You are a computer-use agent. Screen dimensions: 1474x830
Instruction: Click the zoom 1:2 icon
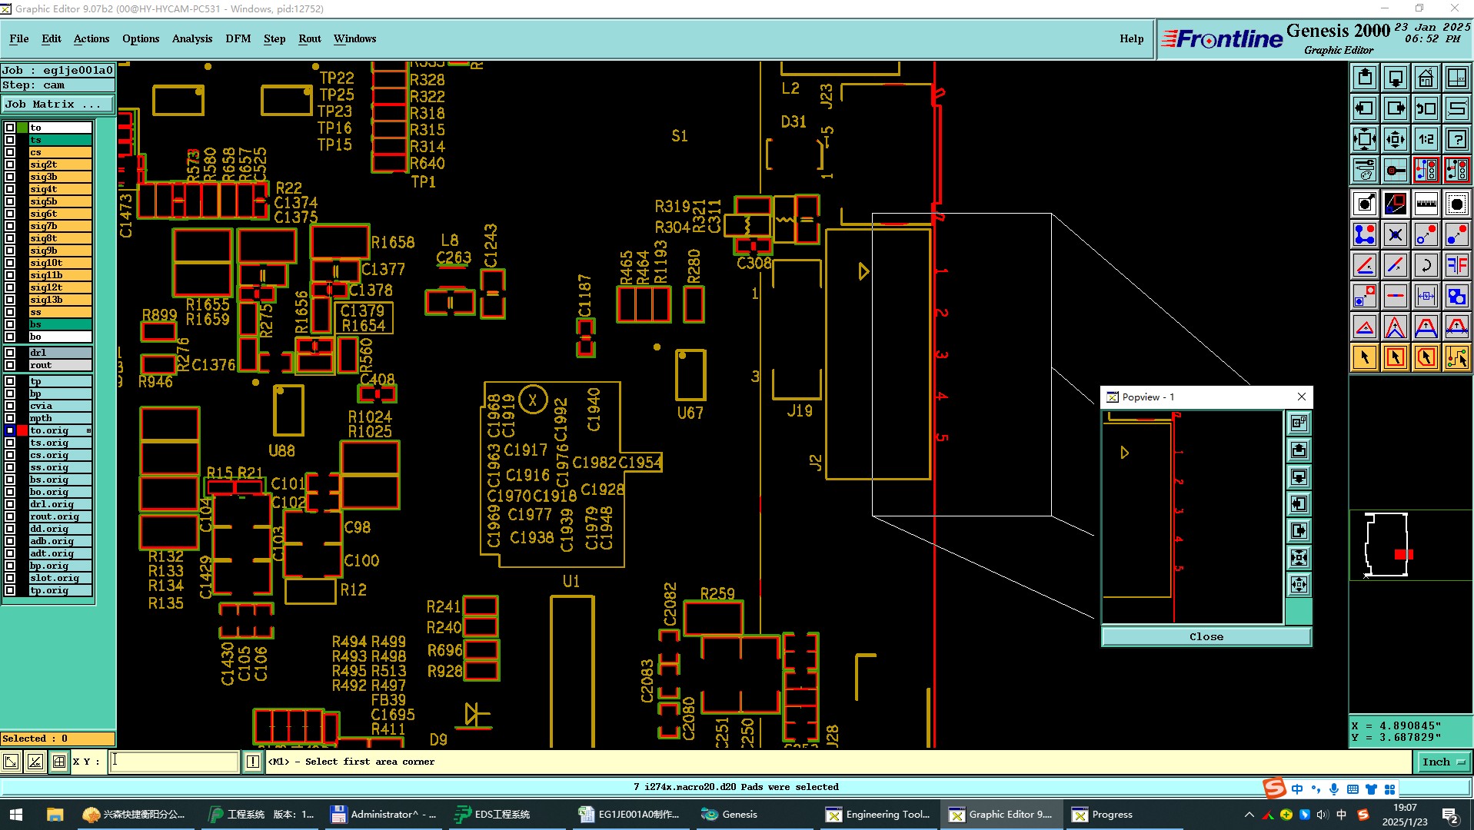click(1426, 139)
